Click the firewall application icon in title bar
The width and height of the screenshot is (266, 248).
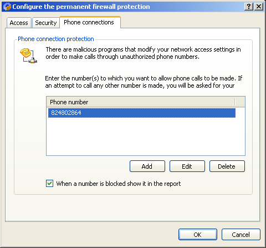pyautogui.click(x=7, y=7)
